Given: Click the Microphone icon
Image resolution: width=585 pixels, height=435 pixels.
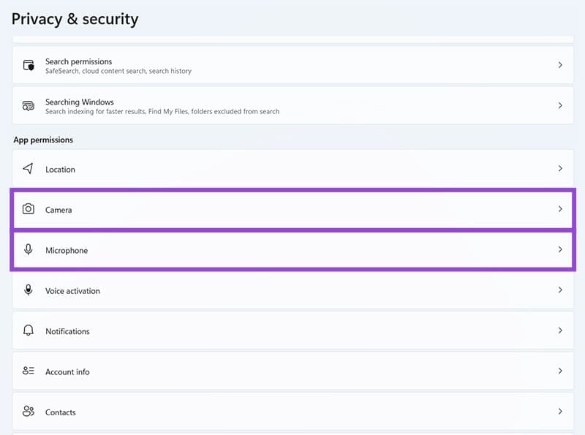Looking at the screenshot, I should click(29, 250).
